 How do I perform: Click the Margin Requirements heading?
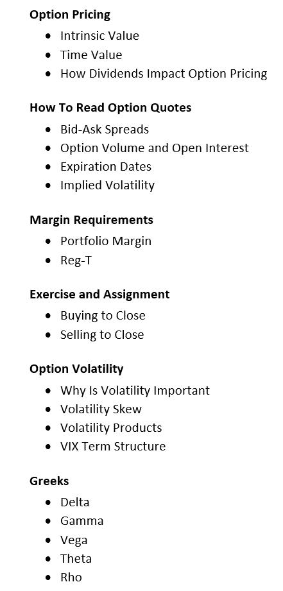pos(91,219)
